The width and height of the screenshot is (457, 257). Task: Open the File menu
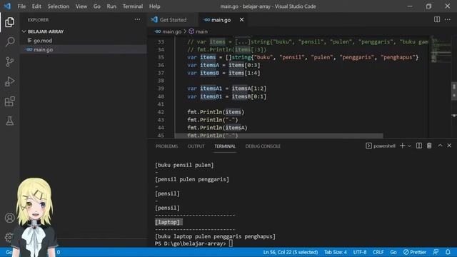[21, 6]
